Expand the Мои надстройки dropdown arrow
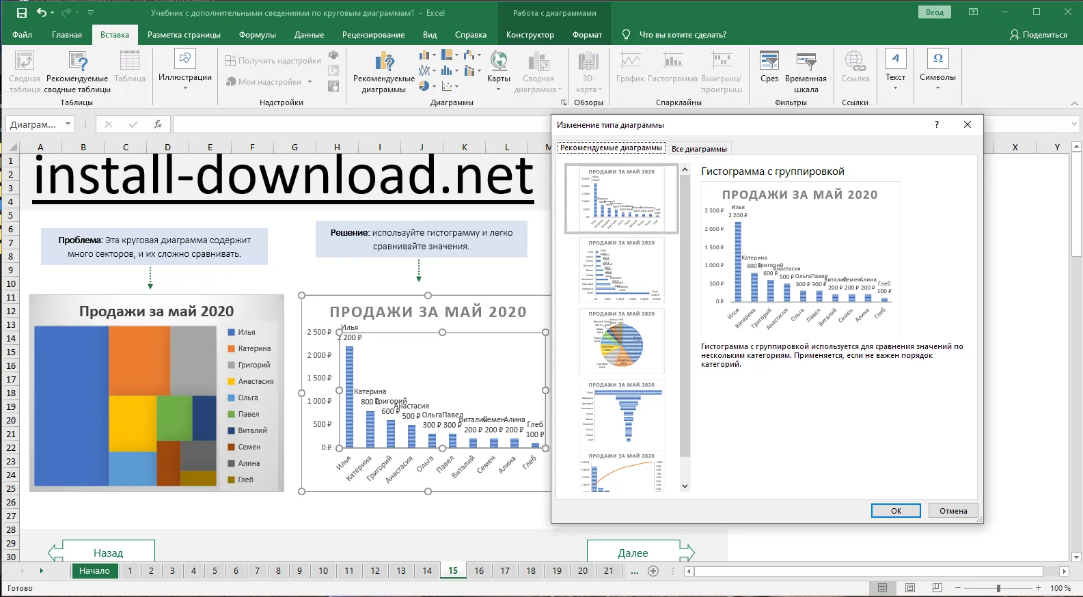The image size is (1083, 597). tap(310, 82)
